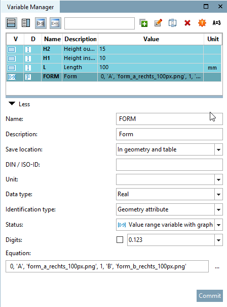Click the orange gear burst icon
The height and width of the screenshot is (307, 227).
(202, 23)
